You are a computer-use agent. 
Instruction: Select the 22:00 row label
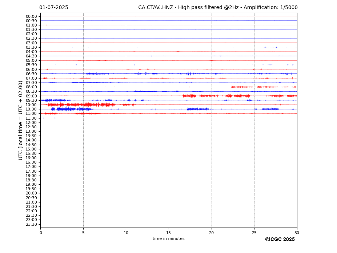coord(31,211)
